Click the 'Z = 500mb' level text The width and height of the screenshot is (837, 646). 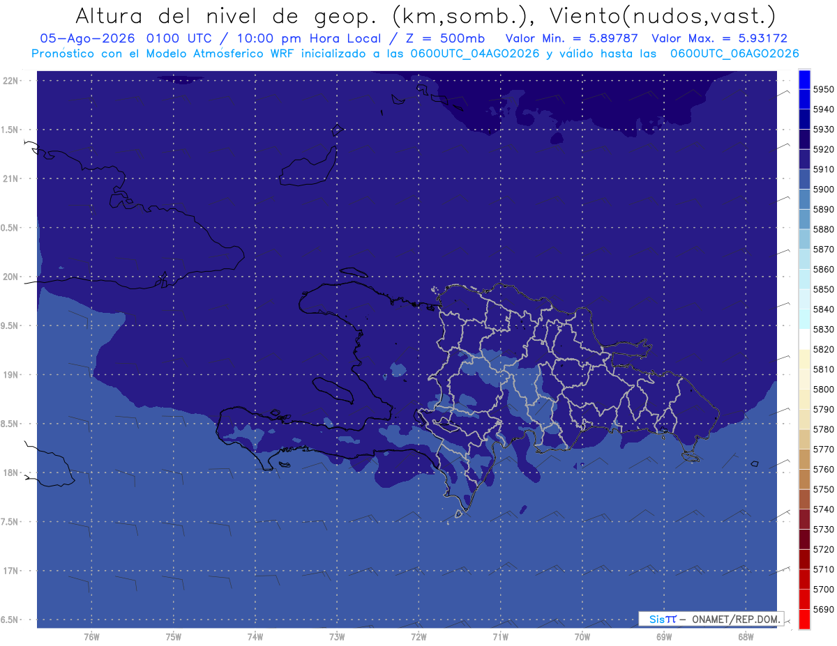click(446, 38)
